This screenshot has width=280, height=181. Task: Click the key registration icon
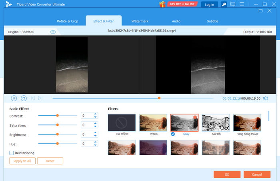224,4
